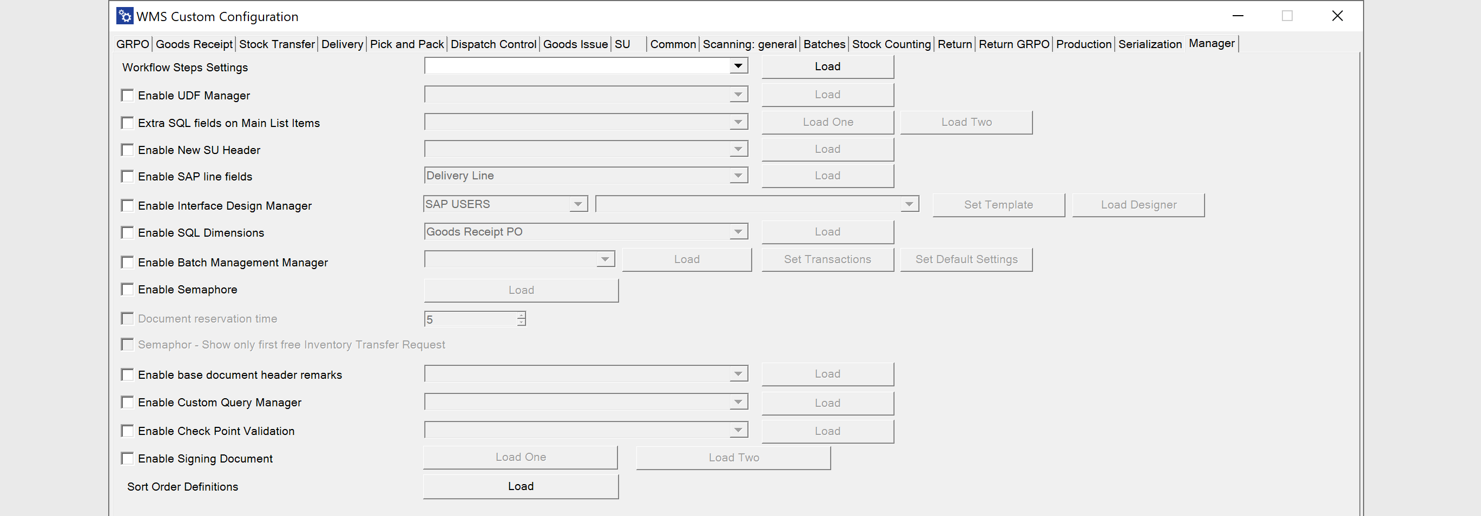Close the WMS Custom Configuration window
This screenshot has height=516, width=1481.
pos(1337,16)
